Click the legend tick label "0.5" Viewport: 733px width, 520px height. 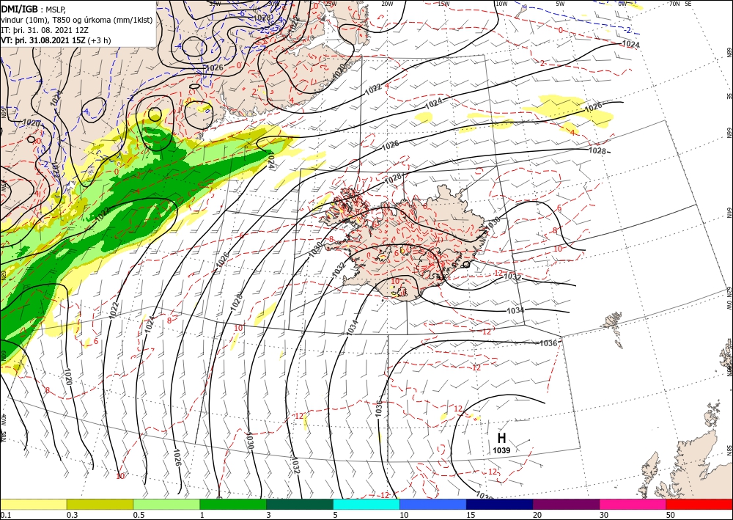pos(139,515)
